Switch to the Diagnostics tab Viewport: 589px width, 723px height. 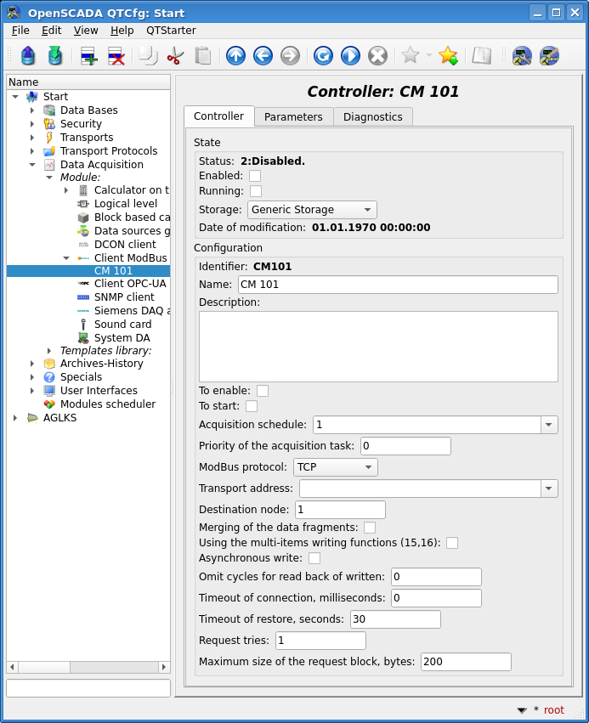click(372, 117)
